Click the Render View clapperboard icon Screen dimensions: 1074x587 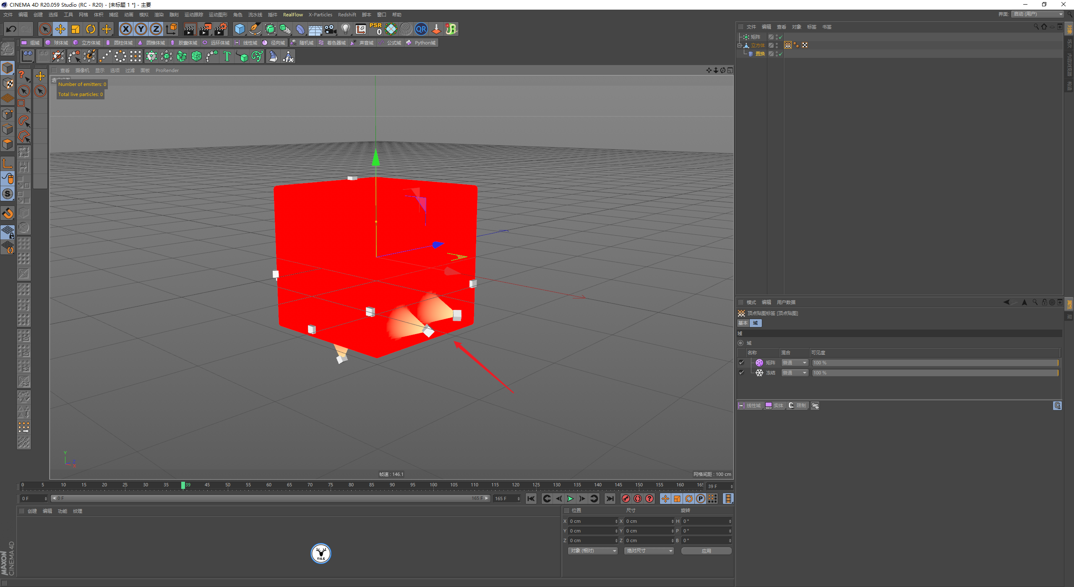coord(190,29)
